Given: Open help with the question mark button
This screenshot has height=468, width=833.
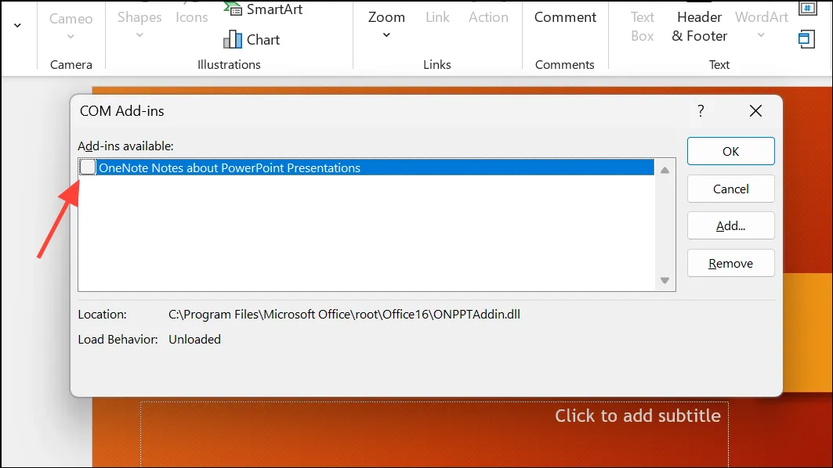Looking at the screenshot, I should tap(701, 111).
